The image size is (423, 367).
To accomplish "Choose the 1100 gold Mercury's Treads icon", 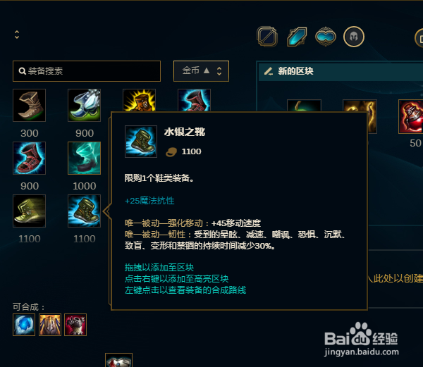I will pyautogui.click(x=84, y=211).
